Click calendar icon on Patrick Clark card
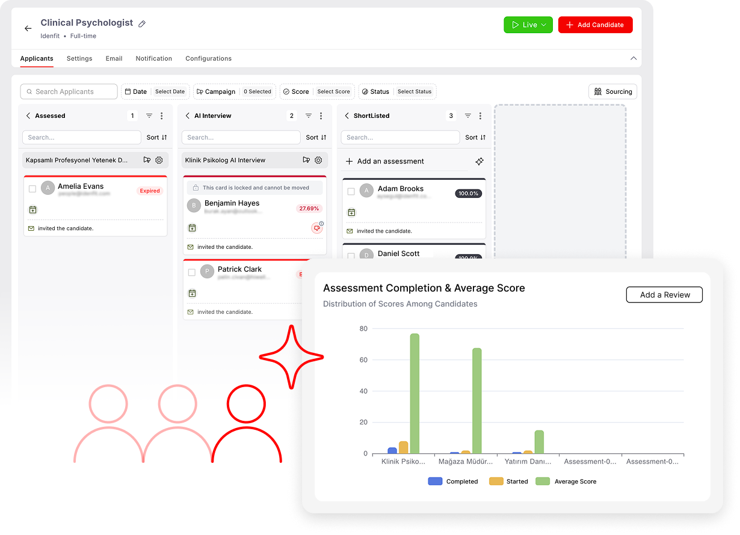 pyautogui.click(x=192, y=293)
